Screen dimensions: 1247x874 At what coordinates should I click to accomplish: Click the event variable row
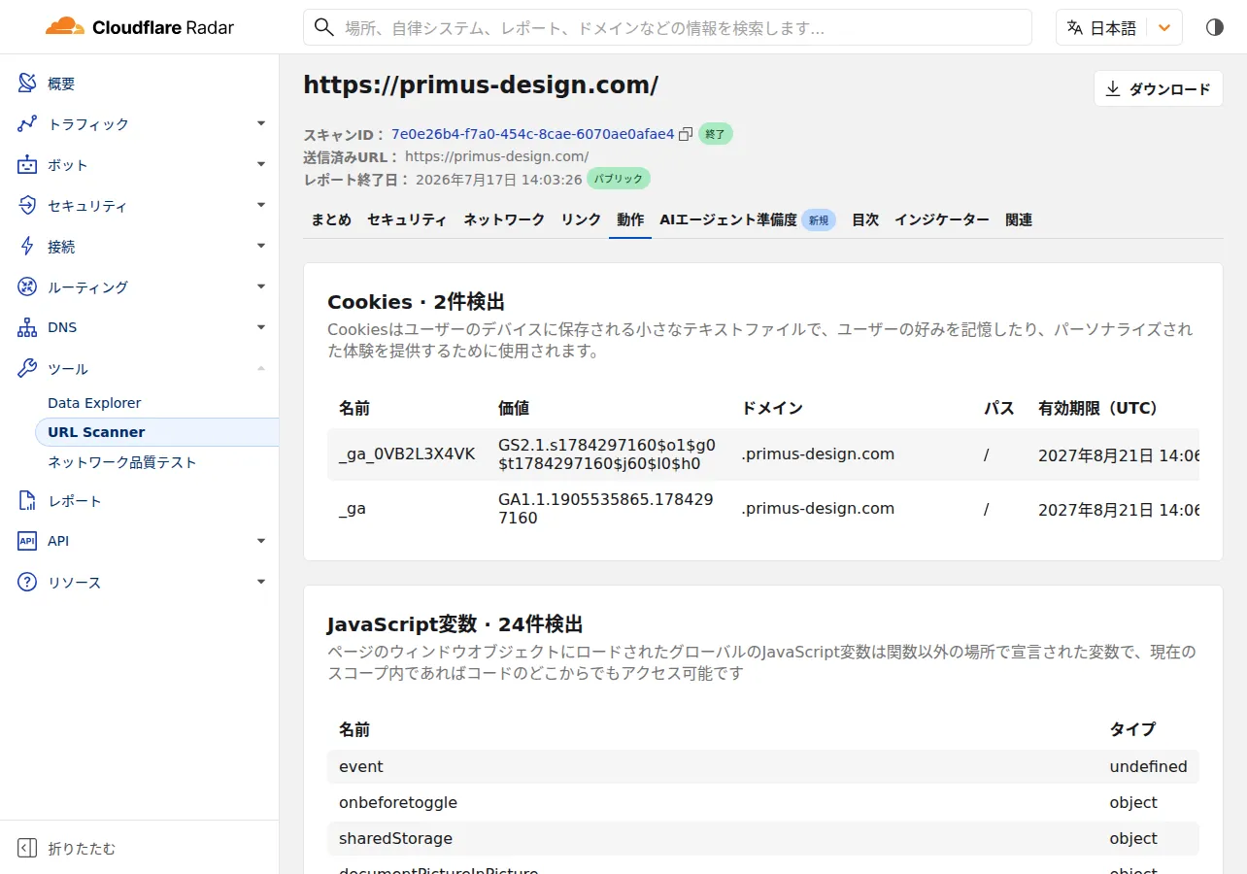click(x=763, y=766)
